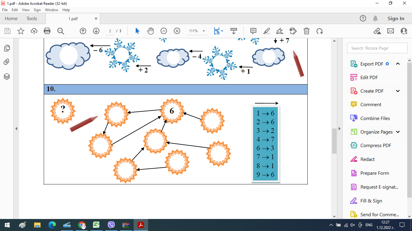Expand the Organize Pages options

point(398,132)
